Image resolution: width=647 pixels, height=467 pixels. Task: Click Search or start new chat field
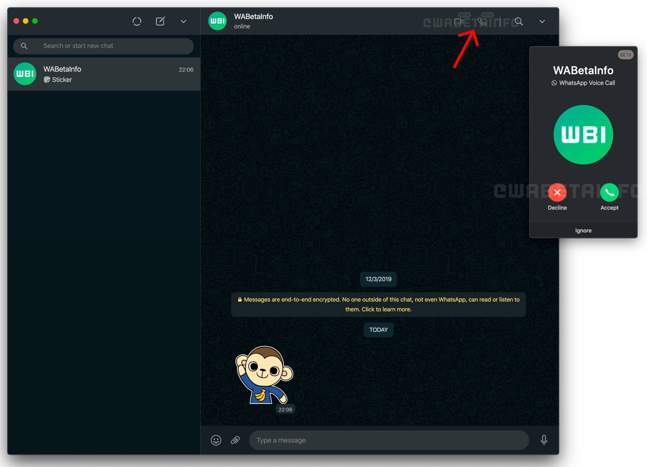(109, 46)
